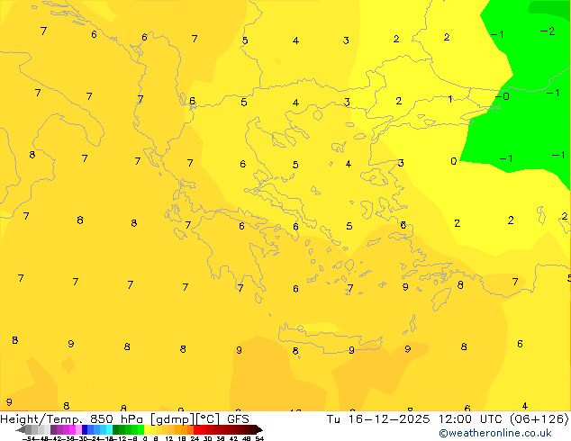This screenshot has width=571, height=441.
Task: Click the dark arrow tip ending the color scale
Action: click(x=259, y=430)
